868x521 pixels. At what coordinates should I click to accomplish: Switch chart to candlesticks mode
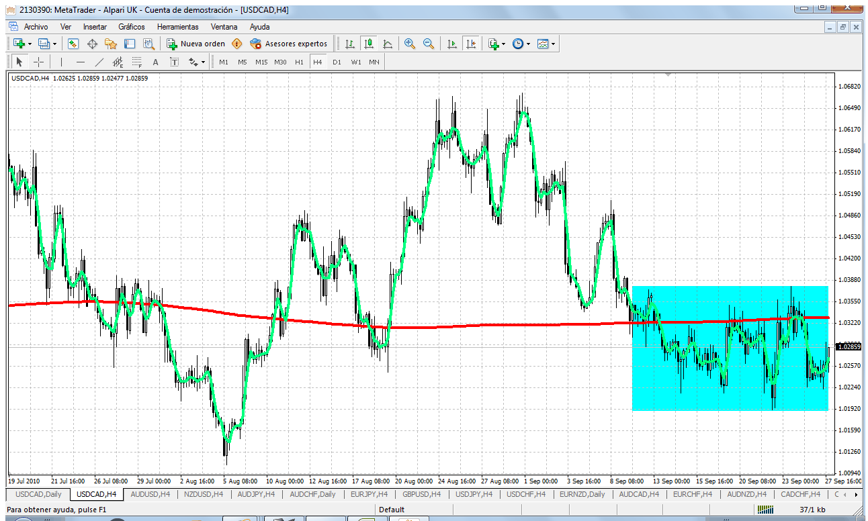point(368,44)
